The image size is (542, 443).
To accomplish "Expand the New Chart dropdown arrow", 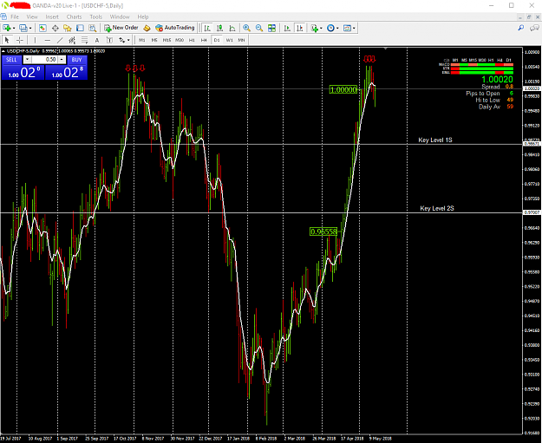I will (x=14, y=28).
